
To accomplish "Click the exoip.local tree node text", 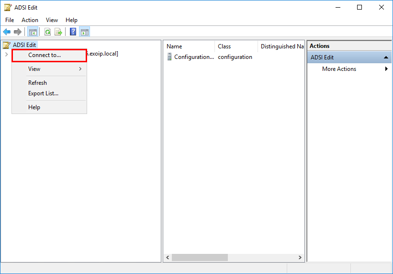I will pos(102,54).
